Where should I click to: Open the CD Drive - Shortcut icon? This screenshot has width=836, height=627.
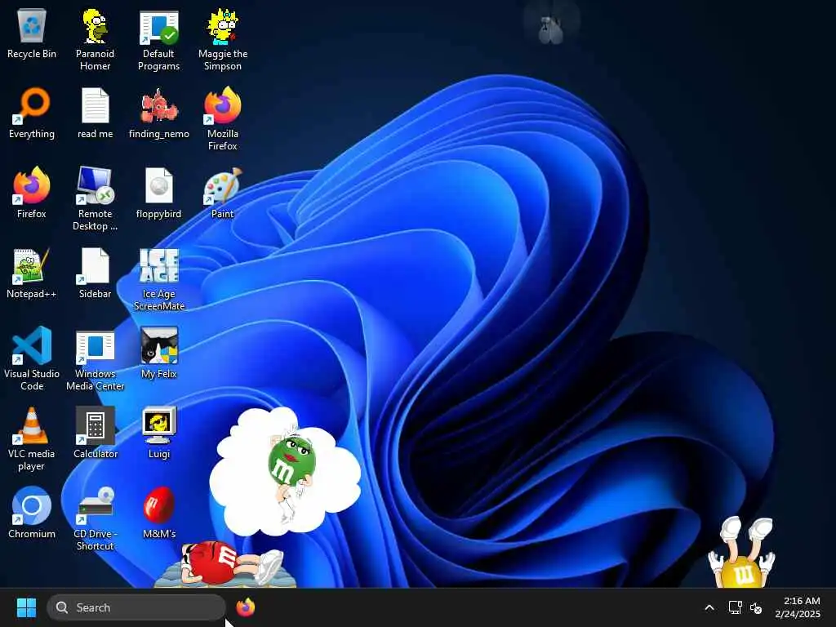(95, 519)
